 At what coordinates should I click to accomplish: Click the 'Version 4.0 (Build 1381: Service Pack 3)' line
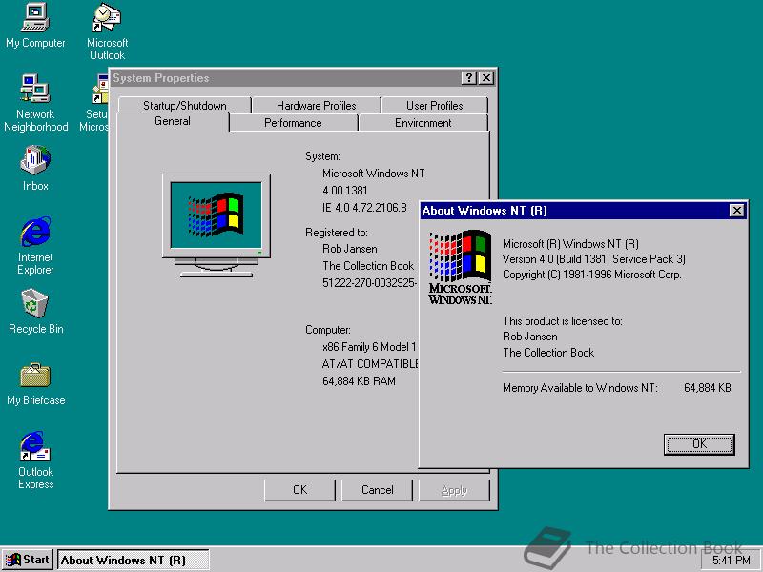coord(593,258)
